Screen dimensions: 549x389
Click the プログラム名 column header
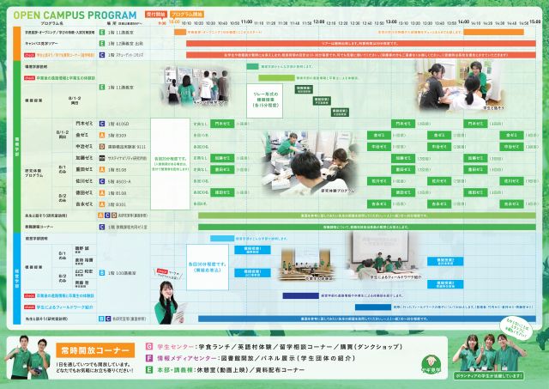point(51,23)
